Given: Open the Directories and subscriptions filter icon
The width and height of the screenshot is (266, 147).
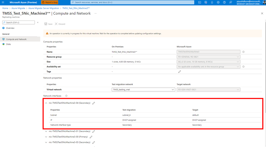Looking at the screenshot, I should point(206,2).
